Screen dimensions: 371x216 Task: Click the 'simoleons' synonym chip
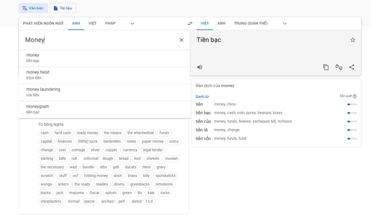(x=164, y=184)
